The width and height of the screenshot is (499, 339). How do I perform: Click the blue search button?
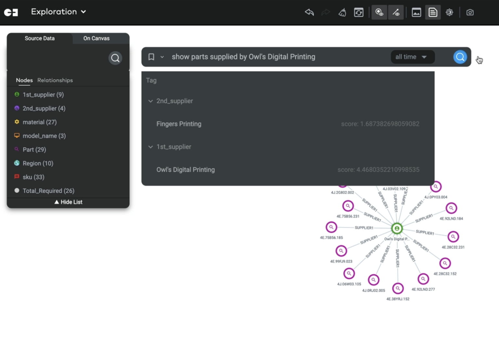[460, 57]
